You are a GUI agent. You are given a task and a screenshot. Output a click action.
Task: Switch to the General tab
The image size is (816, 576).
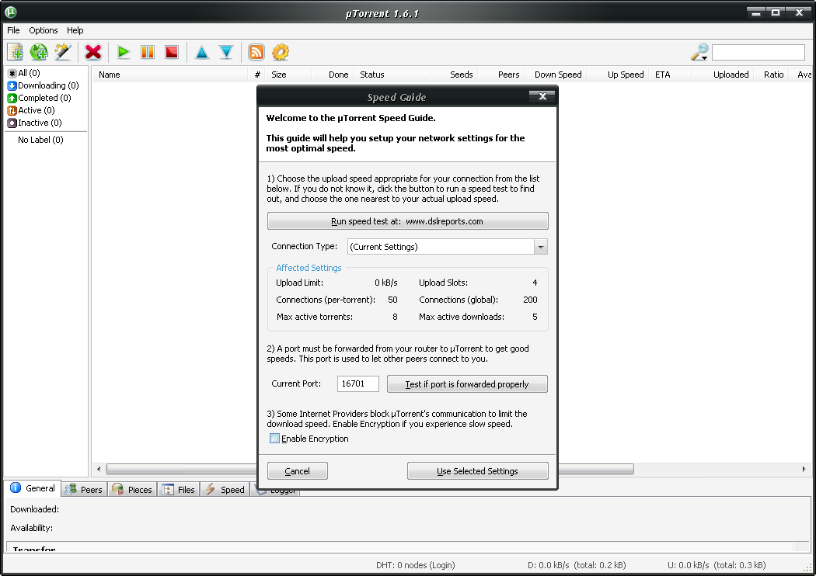[x=33, y=488]
